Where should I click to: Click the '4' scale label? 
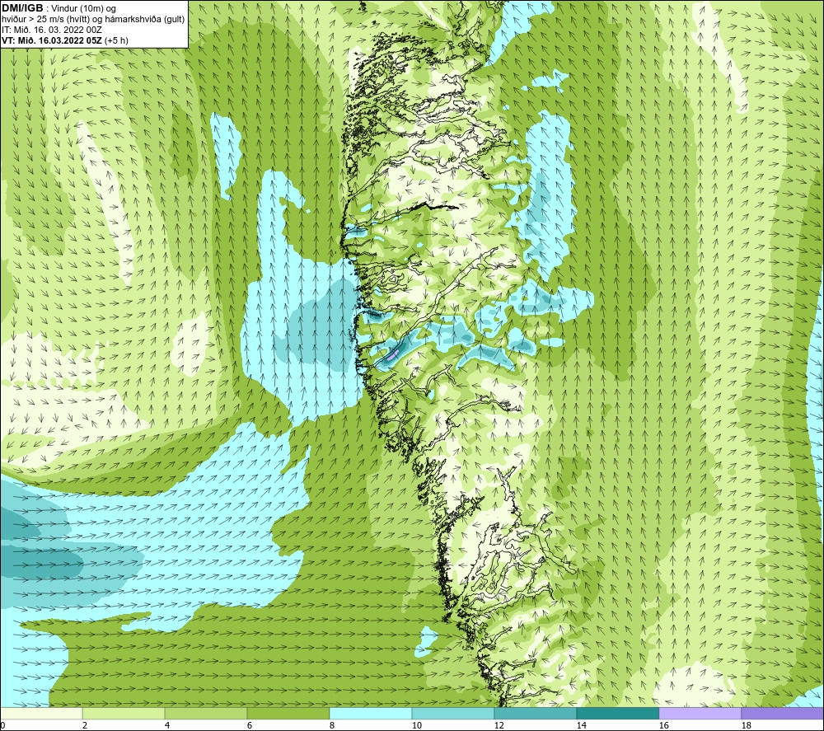[x=167, y=725]
